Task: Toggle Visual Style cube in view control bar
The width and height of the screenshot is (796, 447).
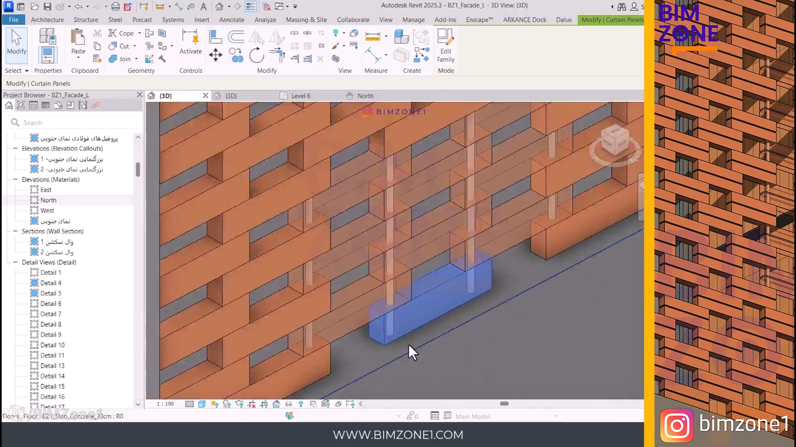Action: tap(201, 404)
